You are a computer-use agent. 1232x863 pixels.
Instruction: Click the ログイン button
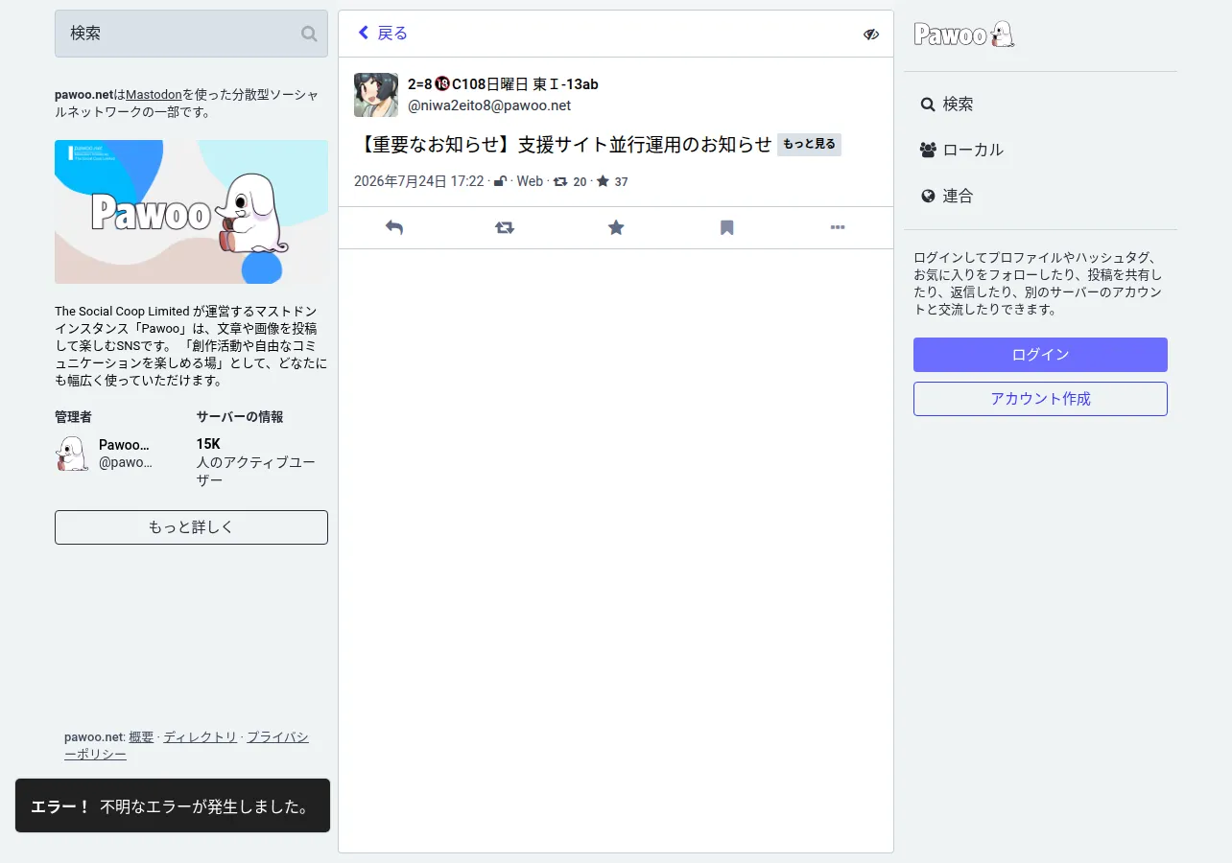[x=1040, y=355]
